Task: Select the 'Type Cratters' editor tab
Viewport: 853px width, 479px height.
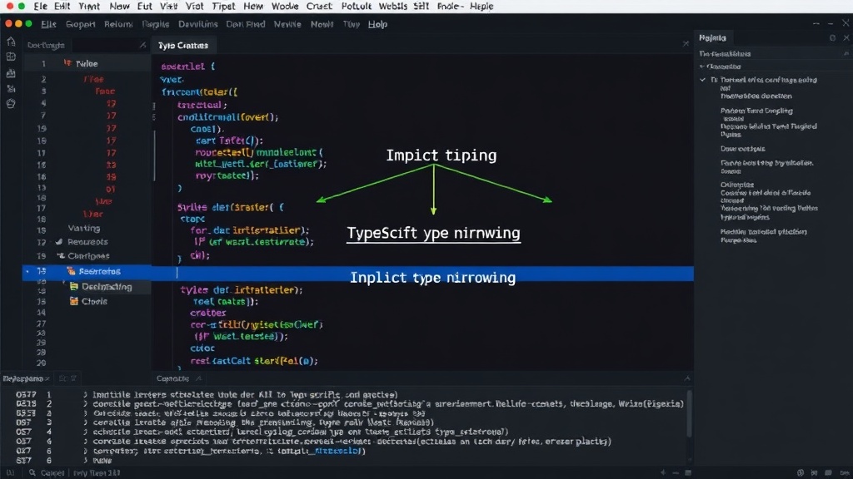Action: click(x=183, y=46)
